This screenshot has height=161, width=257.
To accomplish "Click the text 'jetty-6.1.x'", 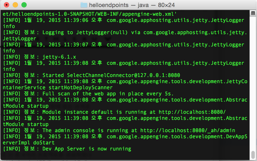I will tap(59, 57).
